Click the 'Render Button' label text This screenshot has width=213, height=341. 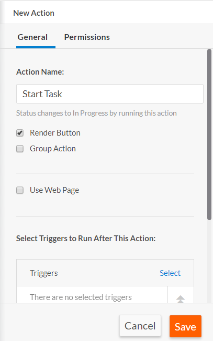pos(55,133)
